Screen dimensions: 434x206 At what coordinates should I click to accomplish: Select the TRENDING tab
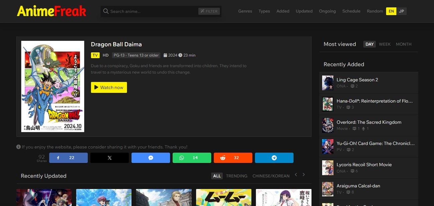coord(237,176)
